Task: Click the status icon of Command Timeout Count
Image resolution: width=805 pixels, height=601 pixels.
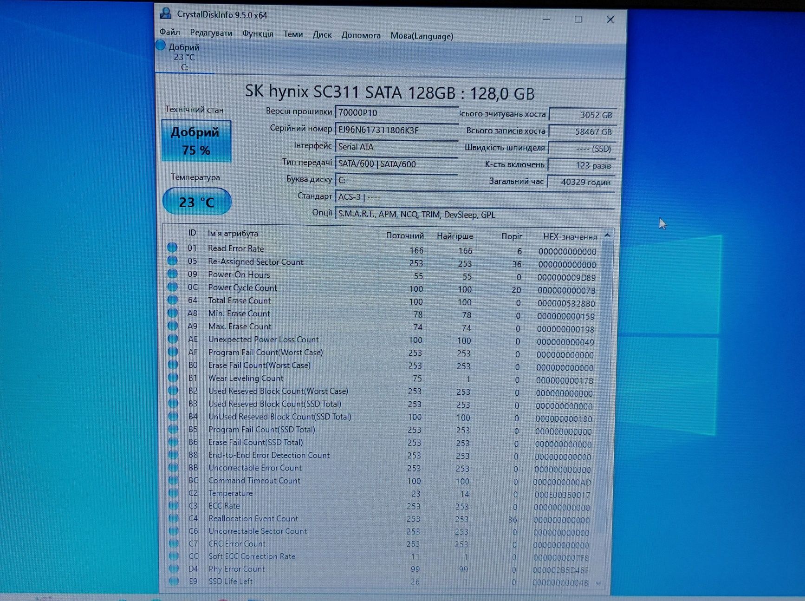Action: [x=174, y=480]
